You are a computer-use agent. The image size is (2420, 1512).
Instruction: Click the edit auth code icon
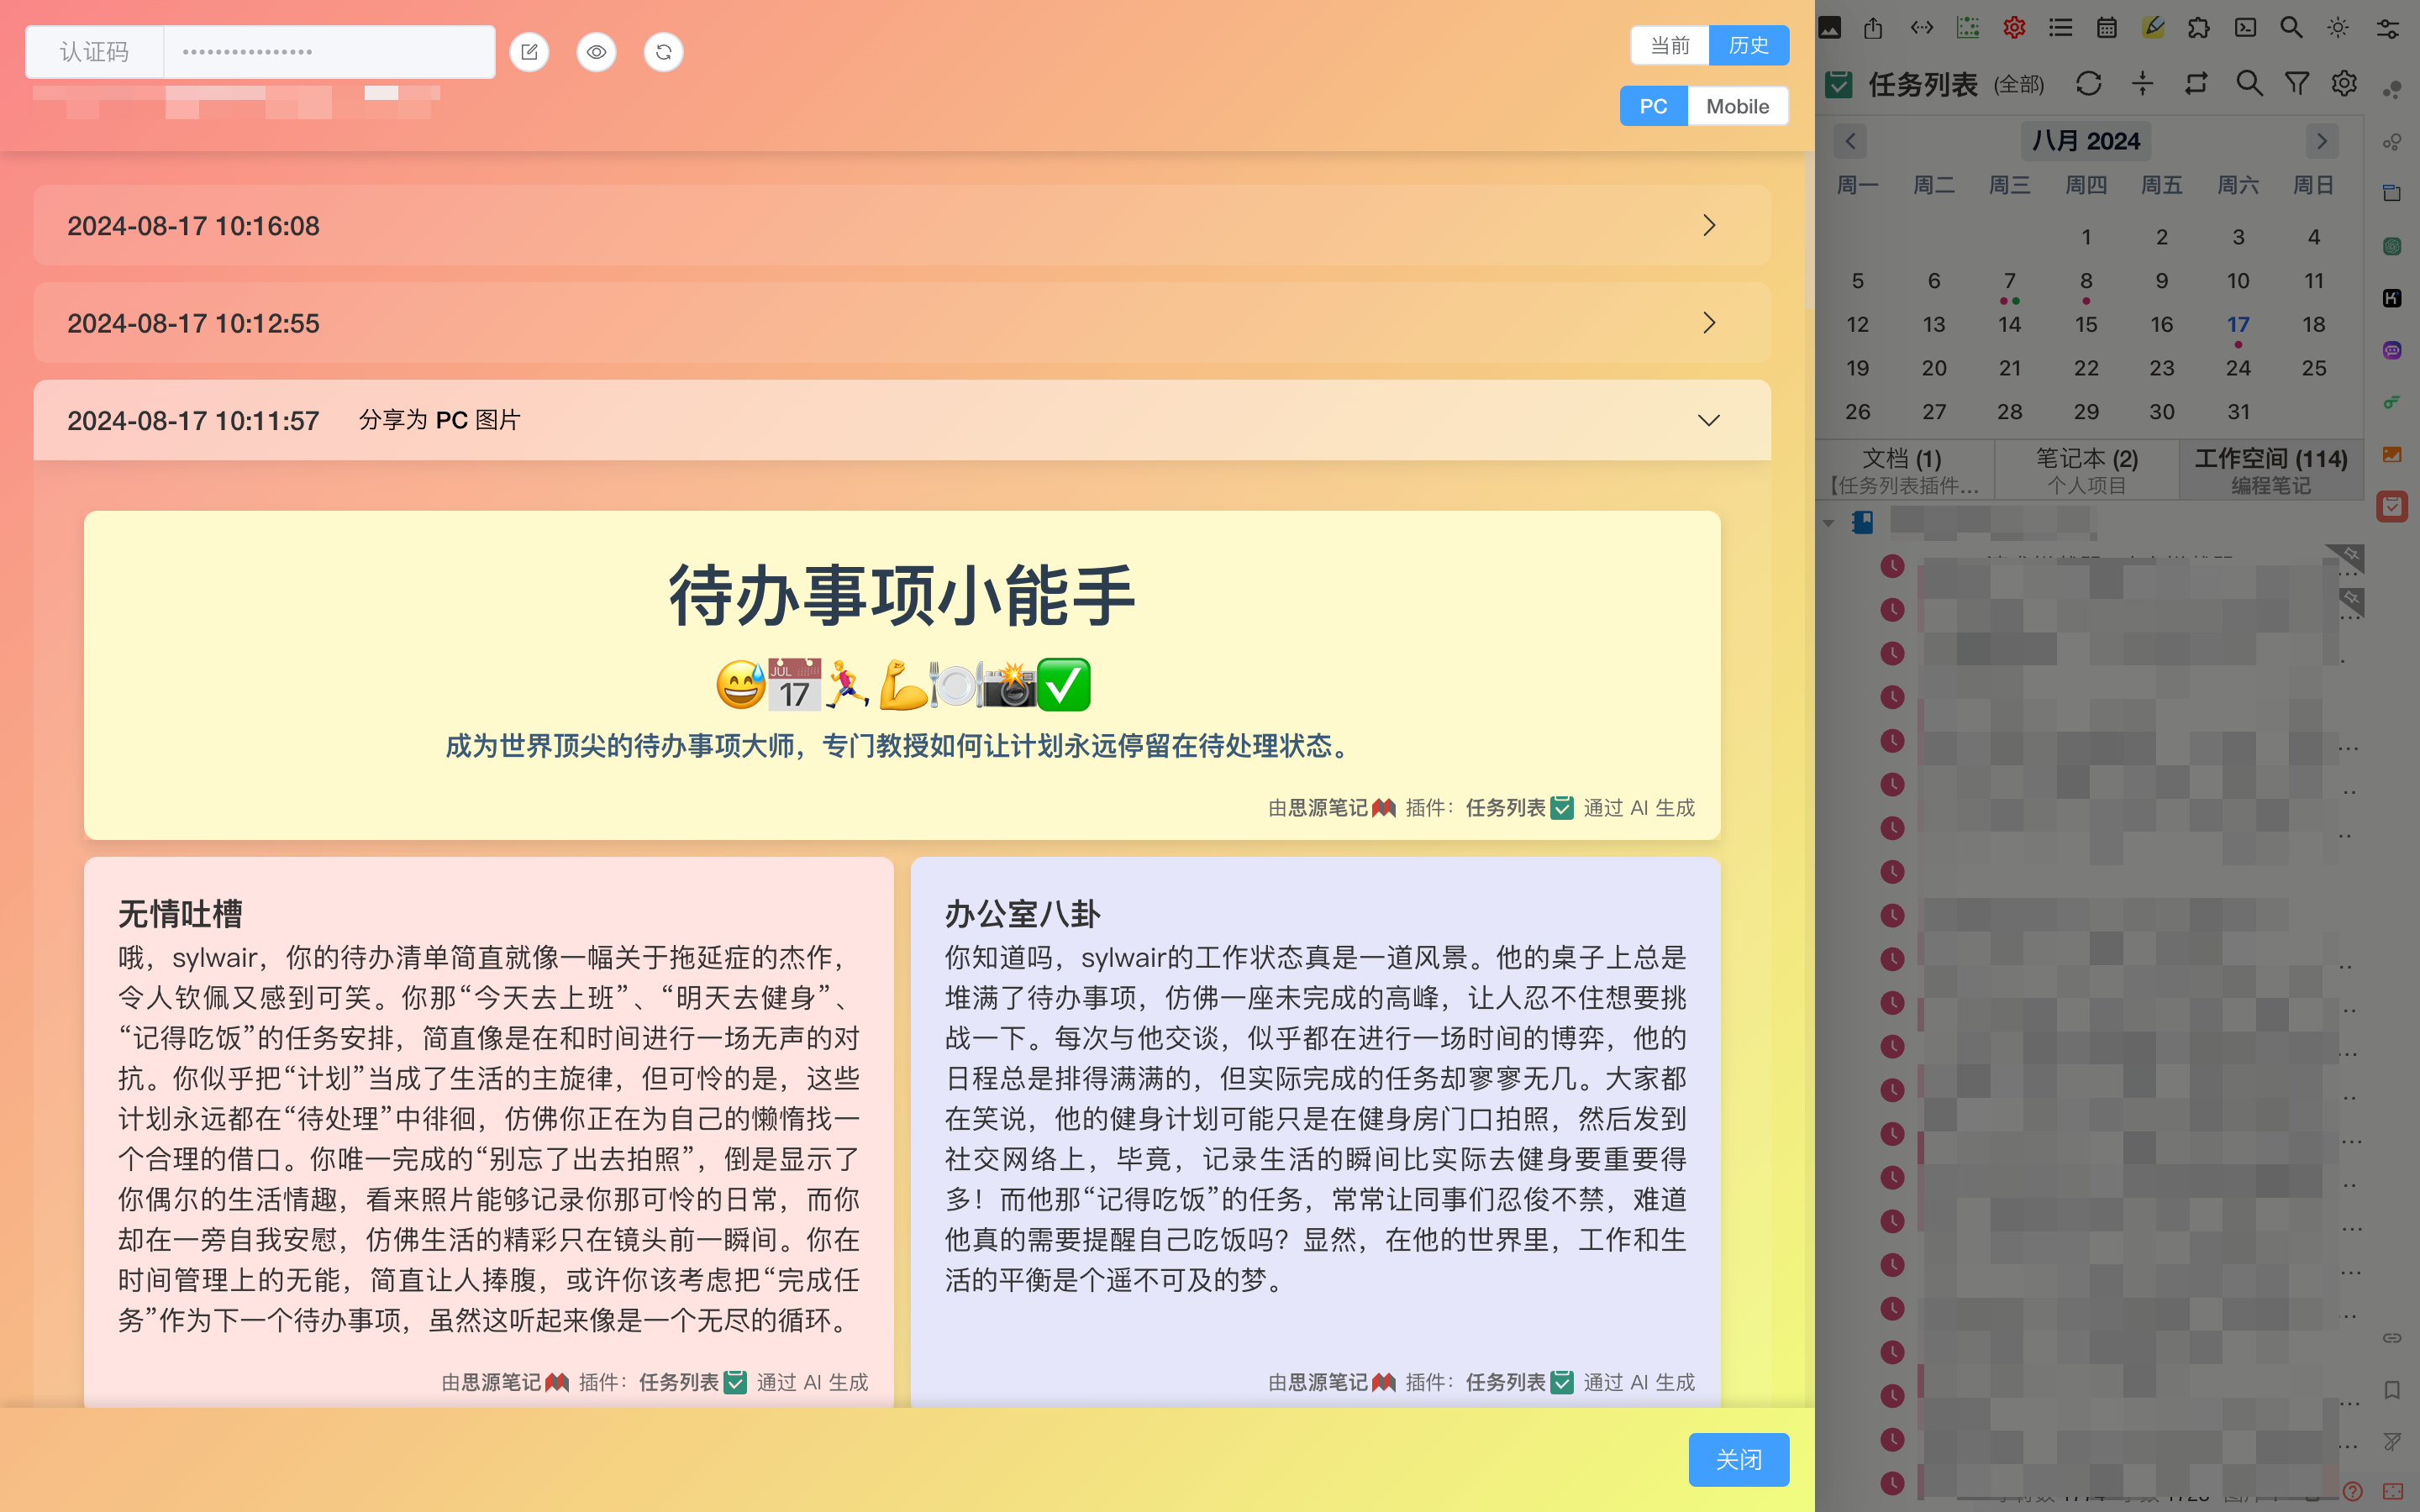tap(529, 52)
